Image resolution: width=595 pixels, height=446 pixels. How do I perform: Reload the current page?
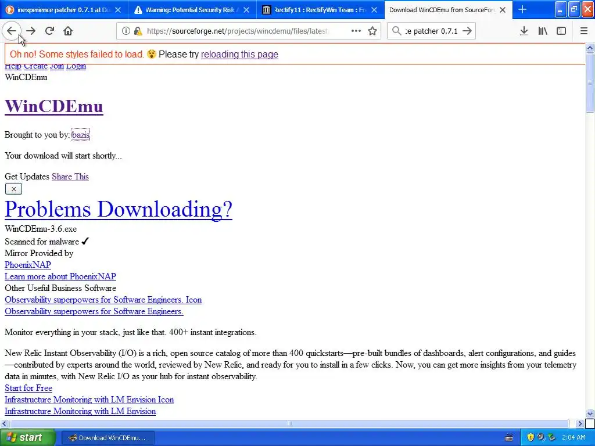49,31
